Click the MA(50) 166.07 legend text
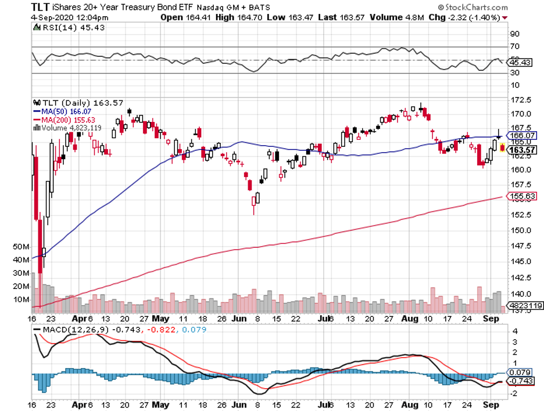Image resolution: width=544 pixels, height=411 pixels. 66,111
